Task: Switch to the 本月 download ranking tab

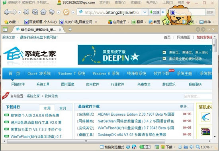Action: pyautogui.click(x=63, y=108)
